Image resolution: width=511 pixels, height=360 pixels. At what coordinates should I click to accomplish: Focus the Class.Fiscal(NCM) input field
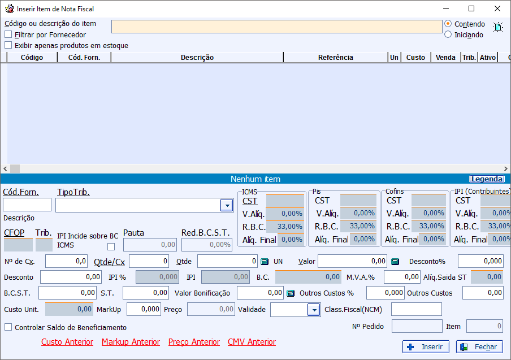click(417, 309)
